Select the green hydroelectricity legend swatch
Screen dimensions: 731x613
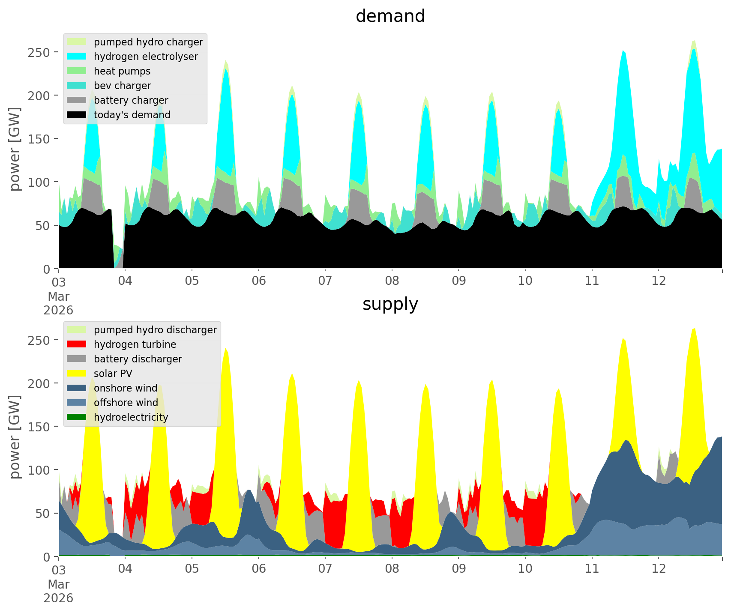click(x=77, y=417)
